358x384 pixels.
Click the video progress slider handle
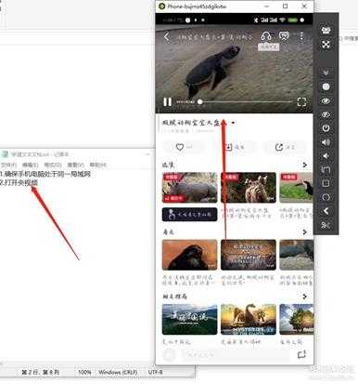click(x=200, y=101)
